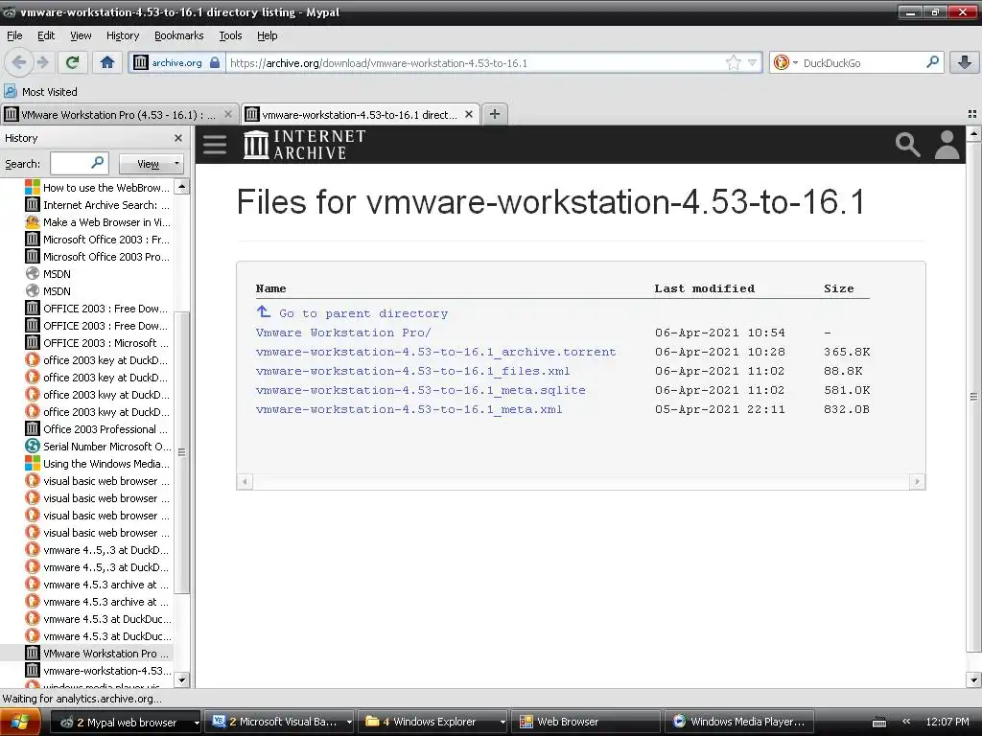This screenshot has width=982, height=736.
Task: Open Internet Archive search magnifier icon
Action: tap(907, 145)
